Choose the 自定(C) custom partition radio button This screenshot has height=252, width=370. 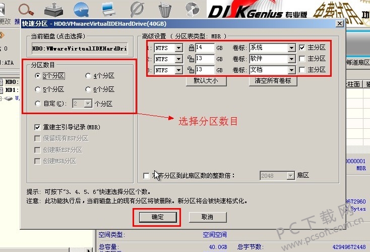pos(38,104)
